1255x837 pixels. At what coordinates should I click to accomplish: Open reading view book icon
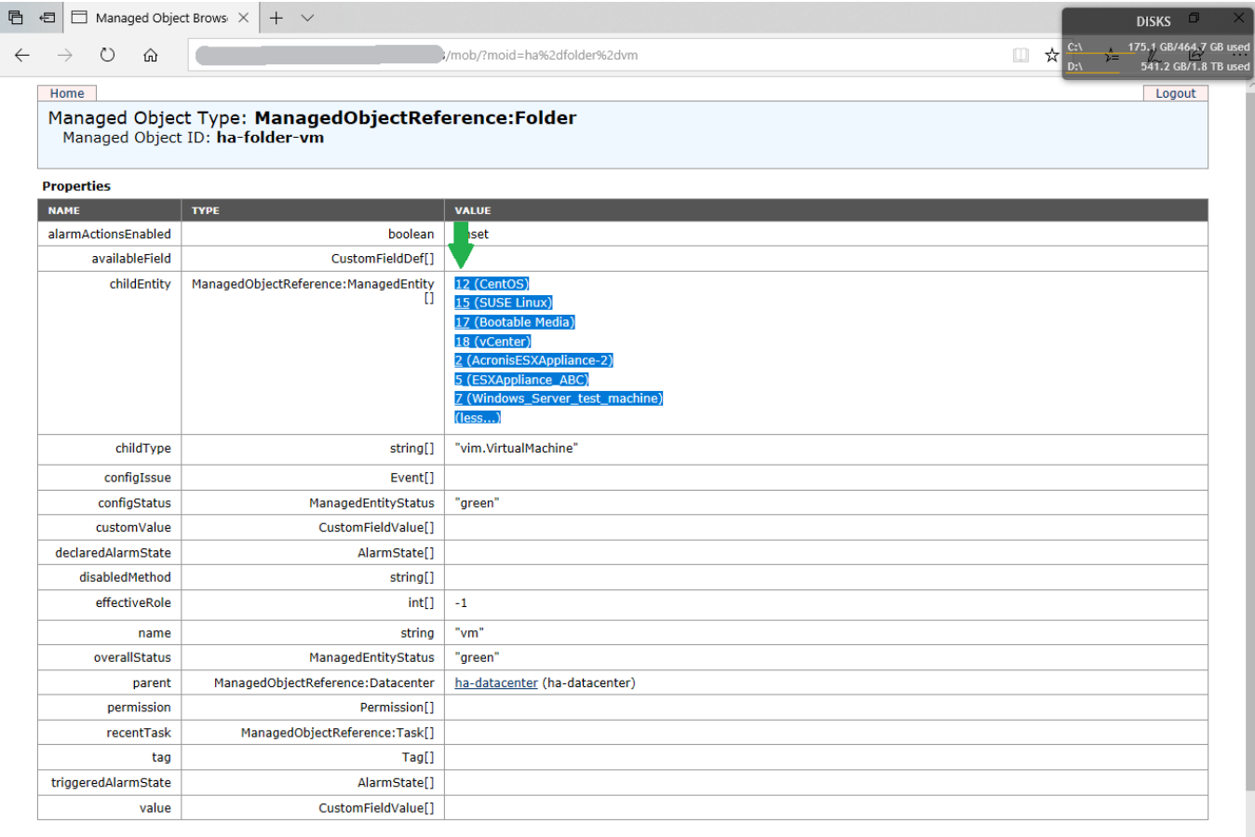coord(1020,55)
